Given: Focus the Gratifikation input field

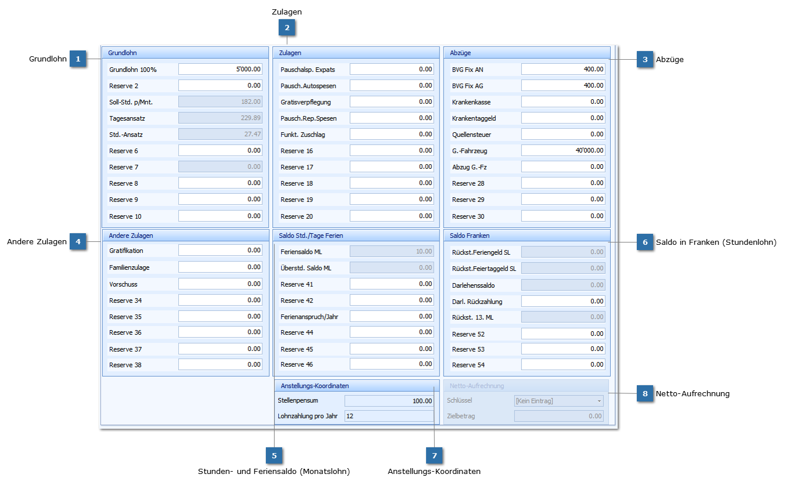Looking at the screenshot, I should click(x=220, y=251).
